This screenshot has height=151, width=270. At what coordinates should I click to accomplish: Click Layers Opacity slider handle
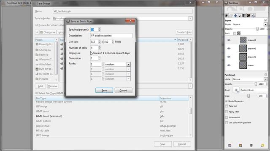[257, 29]
